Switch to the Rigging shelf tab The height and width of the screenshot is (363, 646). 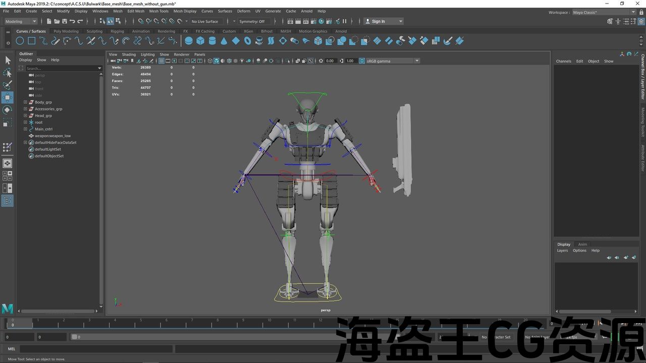[117, 31]
